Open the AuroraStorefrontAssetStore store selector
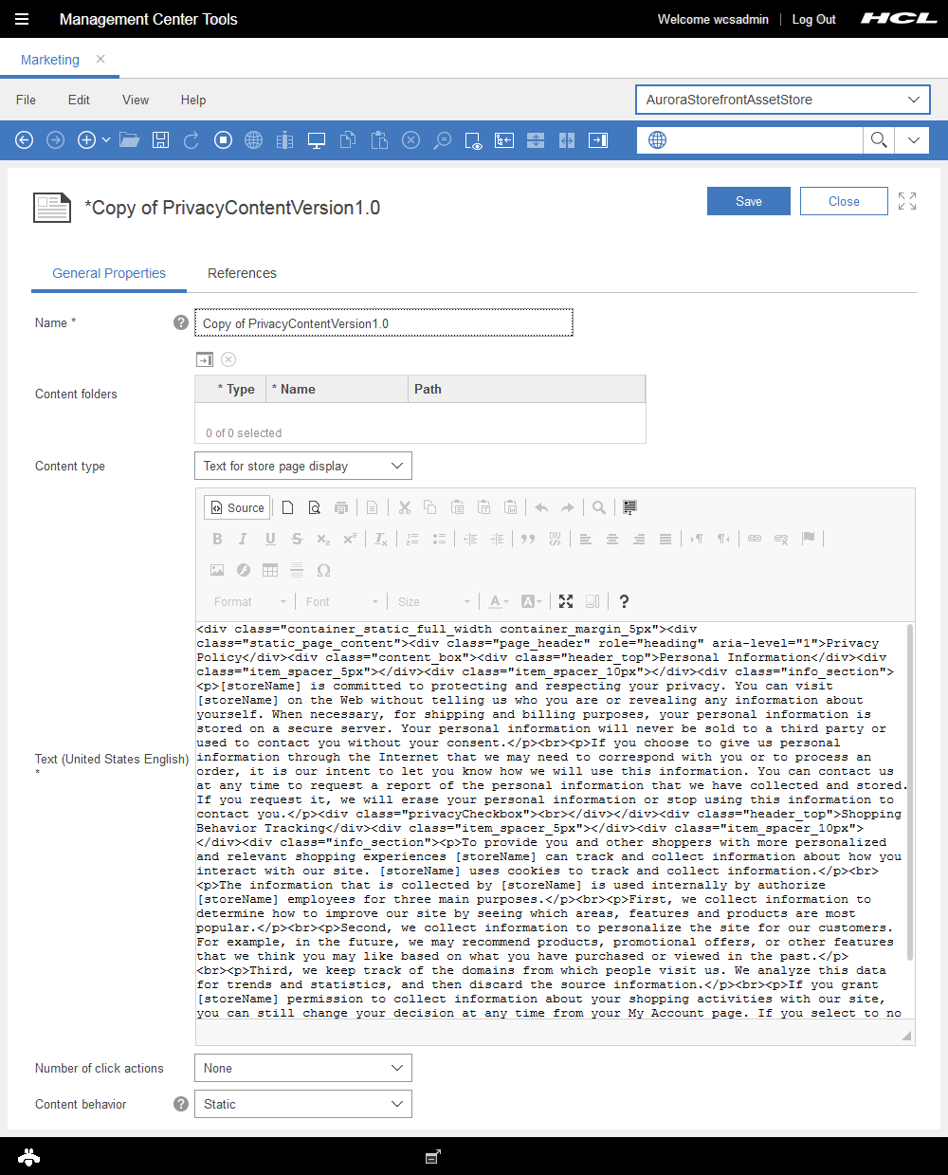The image size is (948, 1175). [x=782, y=100]
